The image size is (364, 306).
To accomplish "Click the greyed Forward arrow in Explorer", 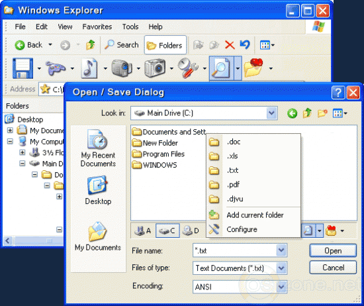I will [x=66, y=45].
